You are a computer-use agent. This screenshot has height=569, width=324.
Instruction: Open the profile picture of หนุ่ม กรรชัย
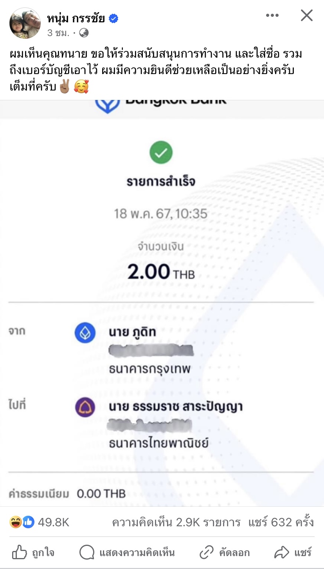point(25,23)
